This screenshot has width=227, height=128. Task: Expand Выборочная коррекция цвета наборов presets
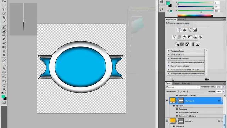click(168, 74)
